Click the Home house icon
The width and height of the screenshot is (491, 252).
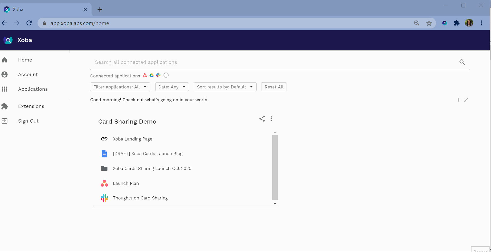5,60
